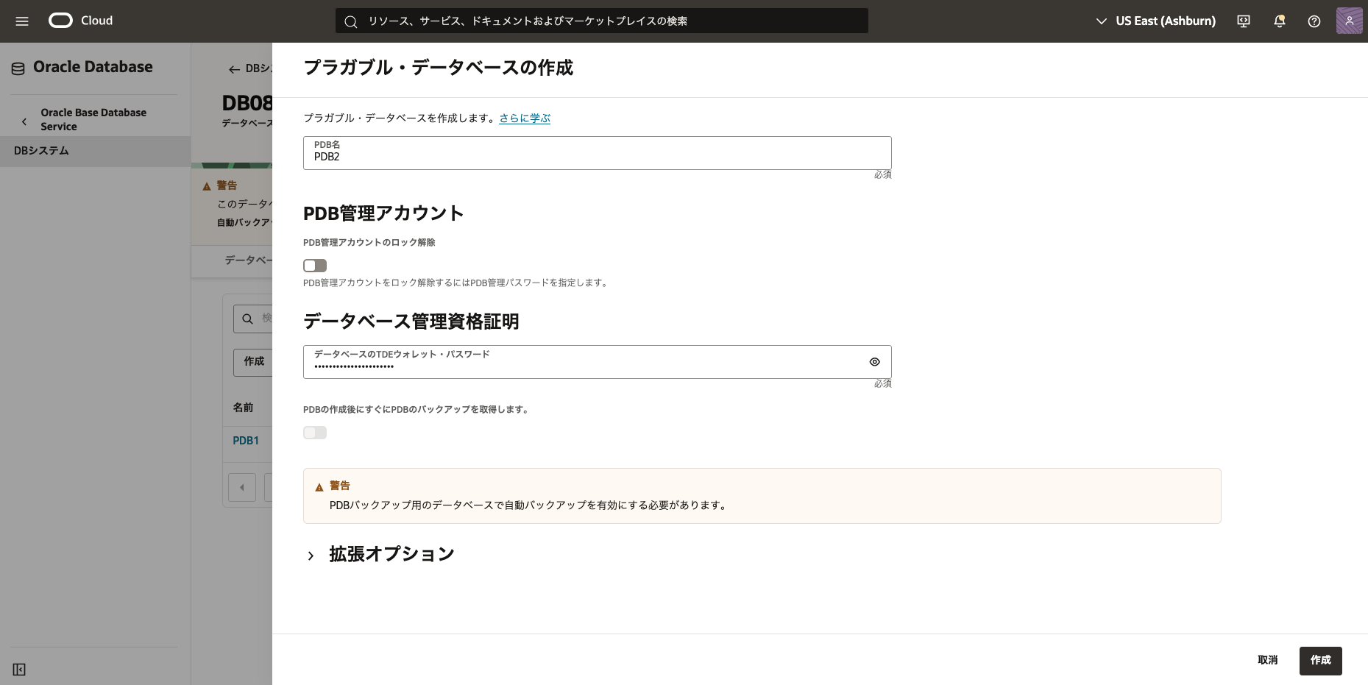This screenshot has width=1368, height=685.
Task: Click the back chevron beside Oracle Base Database Service
Action: (x=24, y=121)
